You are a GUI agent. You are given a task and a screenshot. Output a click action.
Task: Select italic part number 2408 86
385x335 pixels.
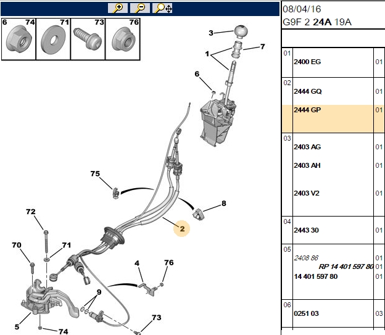(x=306, y=258)
